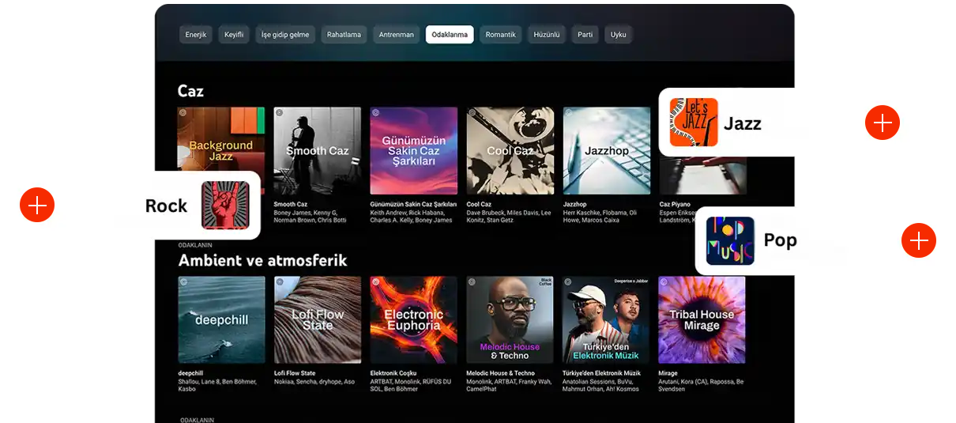Image resolution: width=956 pixels, height=423 pixels.
Task: Choose the İşe gidip gelme tab
Action: coord(285,35)
